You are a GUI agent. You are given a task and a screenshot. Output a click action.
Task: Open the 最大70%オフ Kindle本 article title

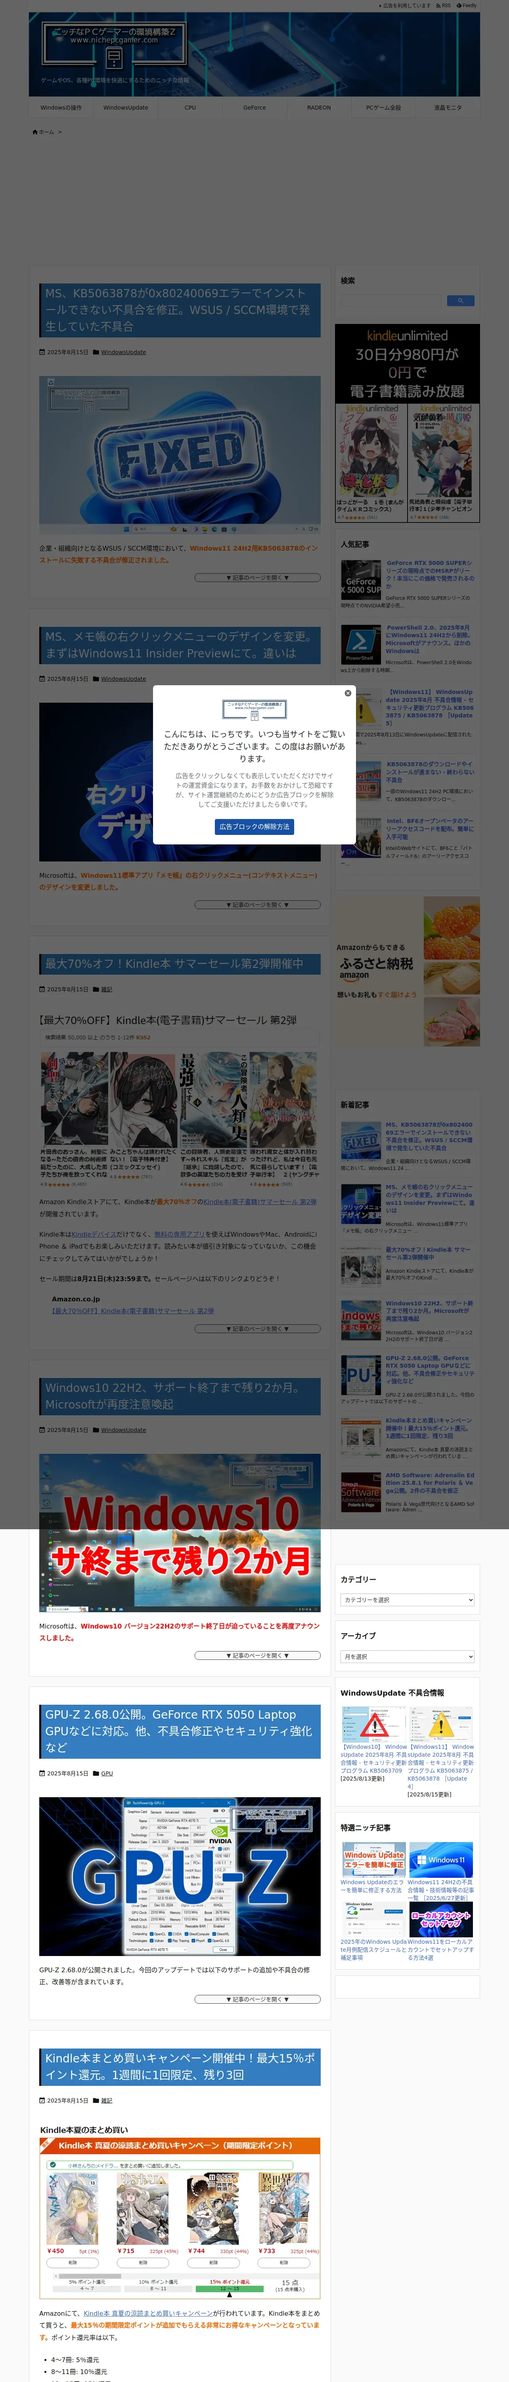(180, 964)
